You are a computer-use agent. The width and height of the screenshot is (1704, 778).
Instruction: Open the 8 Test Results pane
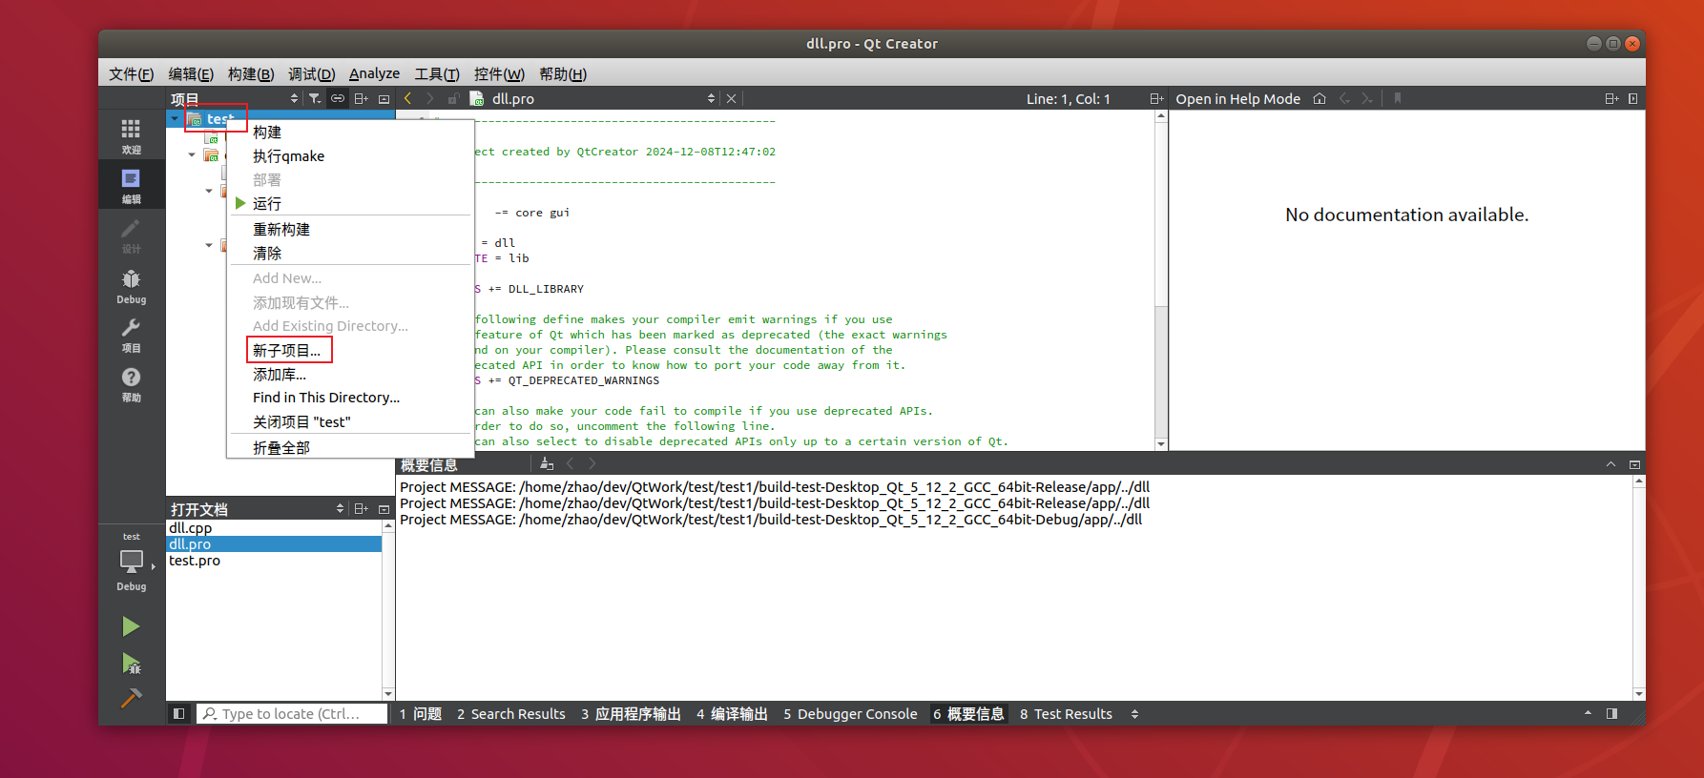coord(1066,714)
